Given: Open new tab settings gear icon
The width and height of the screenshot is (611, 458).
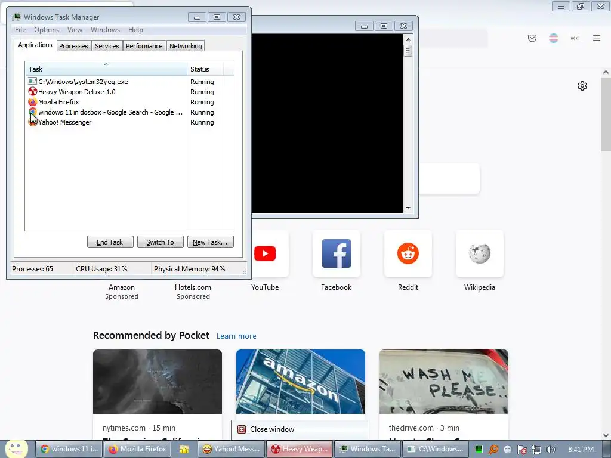Looking at the screenshot, I should coord(582,86).
